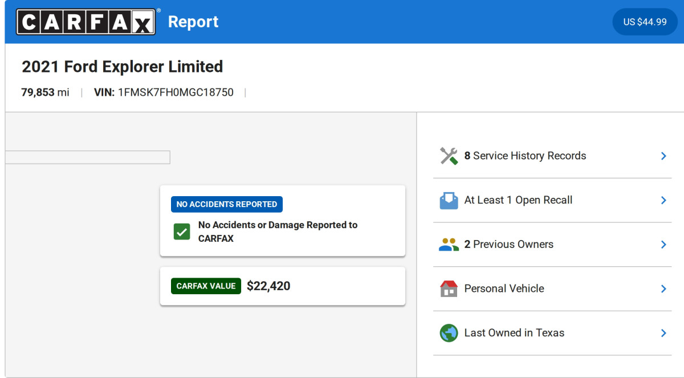Click the VIN number 1FMSK7FH0MGC18750
This screenshot has height=378, width=684.
(176, 92)
